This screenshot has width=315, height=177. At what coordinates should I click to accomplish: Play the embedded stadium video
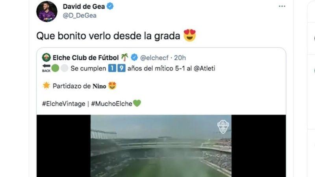click(x=161, y=146)
